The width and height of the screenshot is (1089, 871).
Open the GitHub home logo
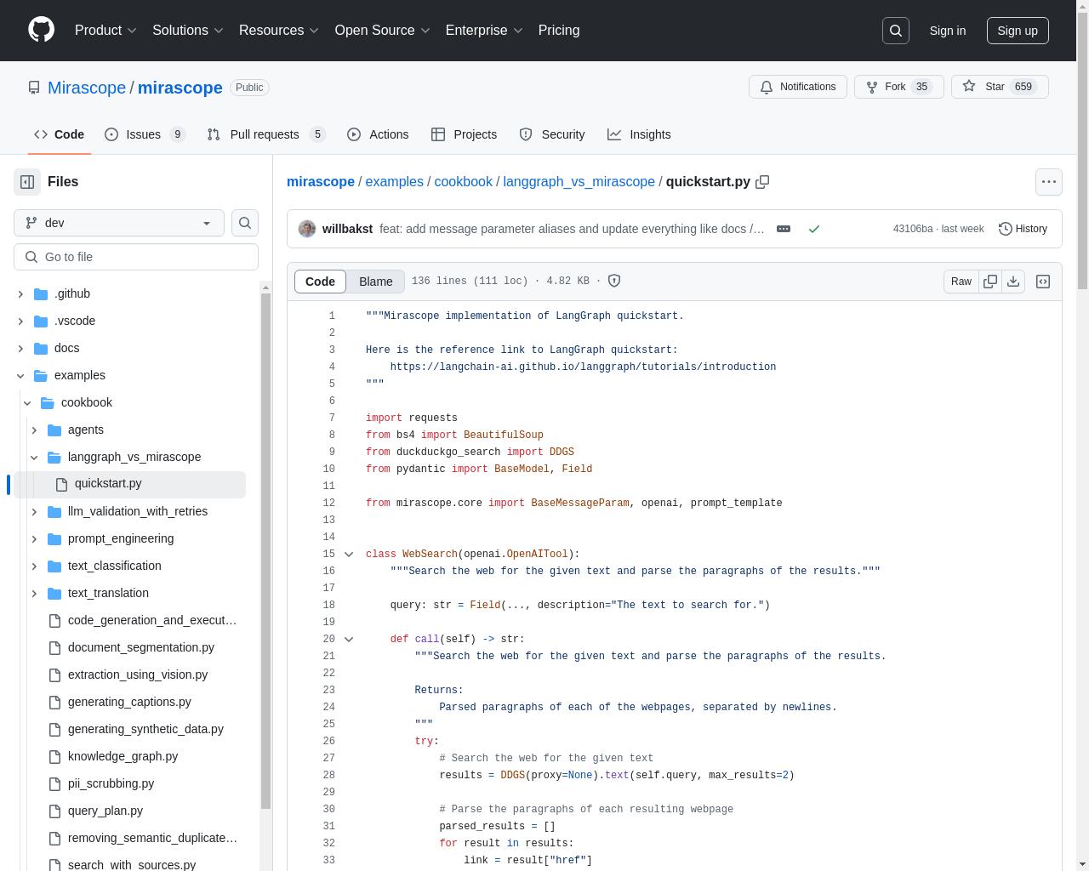point(41,30)
